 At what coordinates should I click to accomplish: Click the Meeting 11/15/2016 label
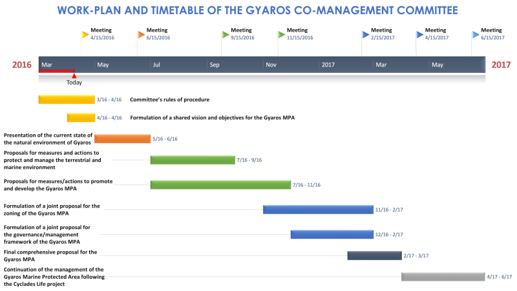300,34
